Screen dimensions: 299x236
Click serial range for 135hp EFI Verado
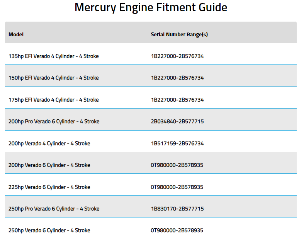[x=177, y=56]
